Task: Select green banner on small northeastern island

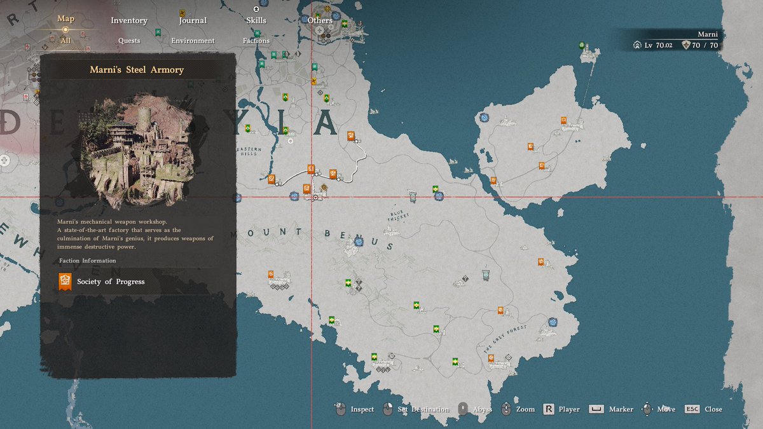Action: tap(582, 45)
